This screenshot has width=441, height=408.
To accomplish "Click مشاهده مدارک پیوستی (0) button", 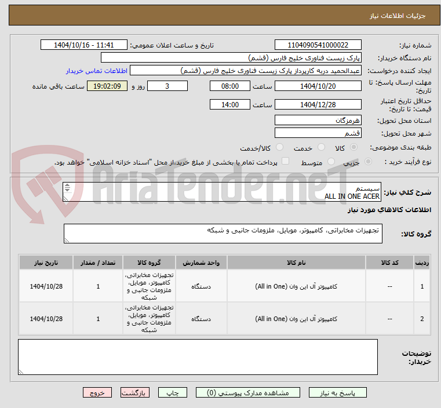I will [248, 392].
